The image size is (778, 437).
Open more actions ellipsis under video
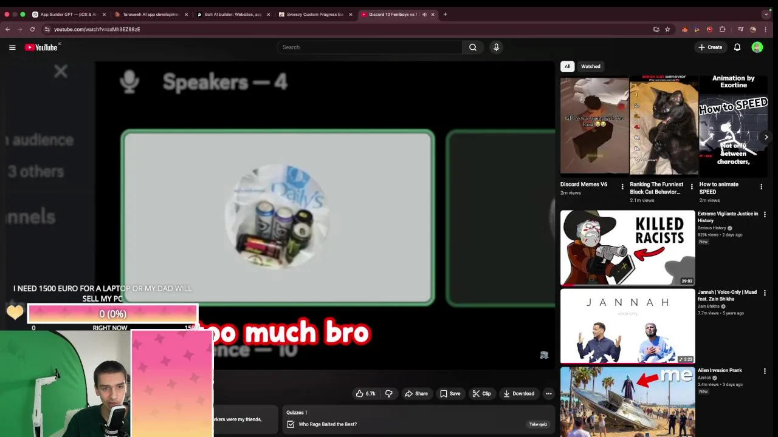pyautogui.click(x=548, y=393)
